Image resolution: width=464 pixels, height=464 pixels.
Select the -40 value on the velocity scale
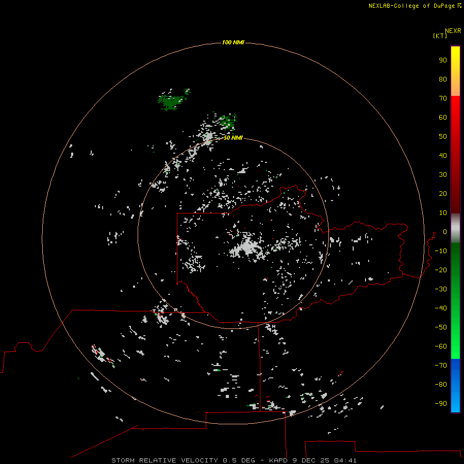(x=441, y=308)
